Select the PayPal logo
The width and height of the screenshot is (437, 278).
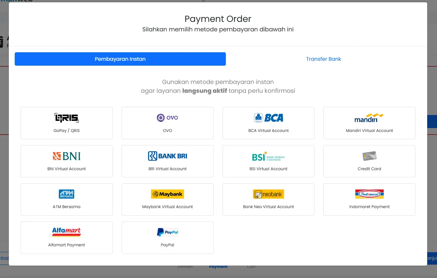click(x=167, y=232)
